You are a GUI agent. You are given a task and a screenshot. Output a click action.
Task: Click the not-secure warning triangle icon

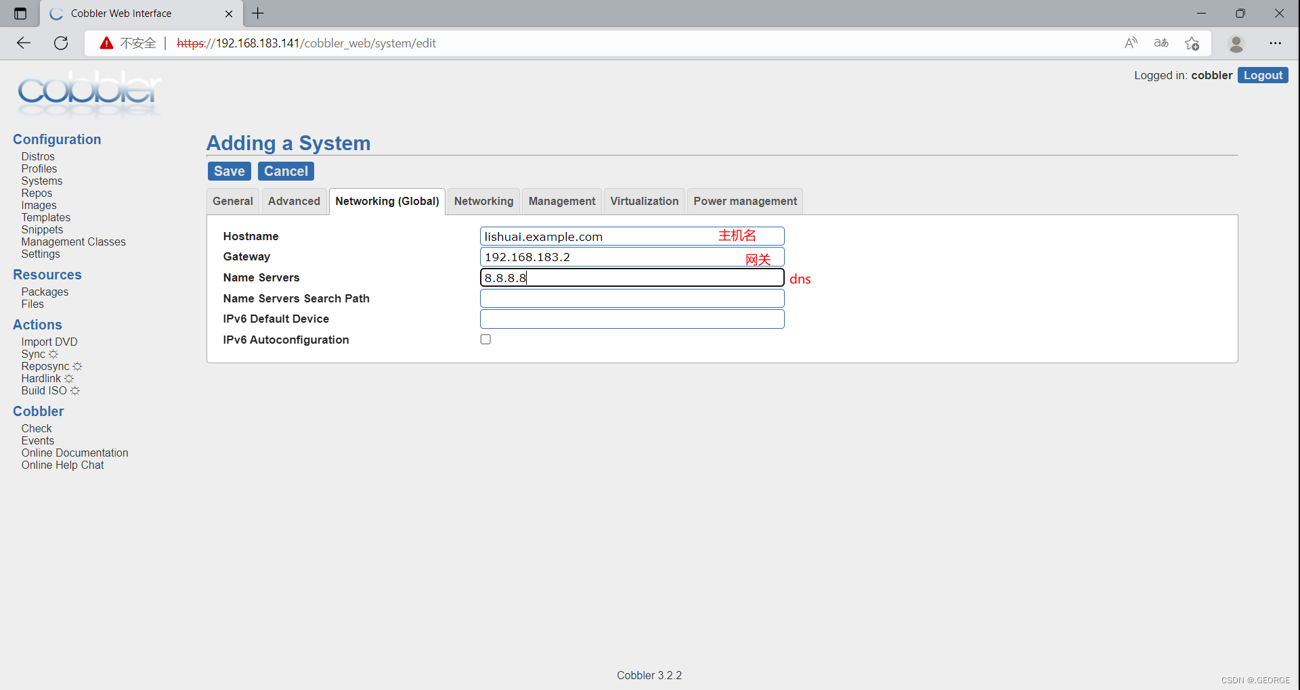(106, 43)
